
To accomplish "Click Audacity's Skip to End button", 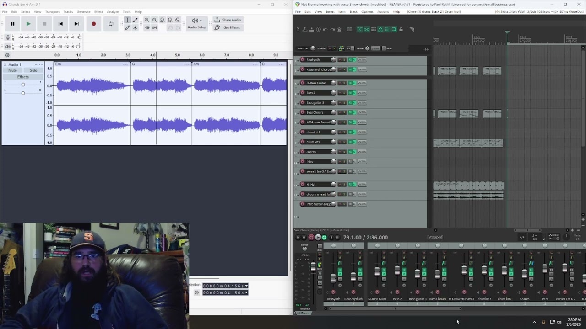I will click(x=76, y=24).
